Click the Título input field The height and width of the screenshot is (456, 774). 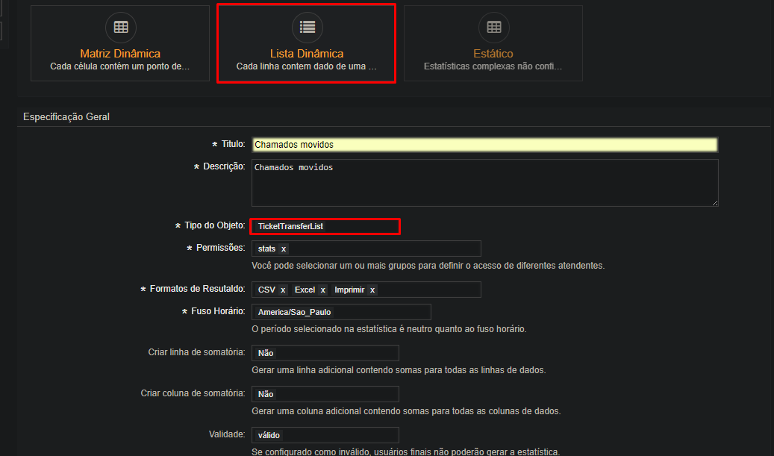[484, 145]
